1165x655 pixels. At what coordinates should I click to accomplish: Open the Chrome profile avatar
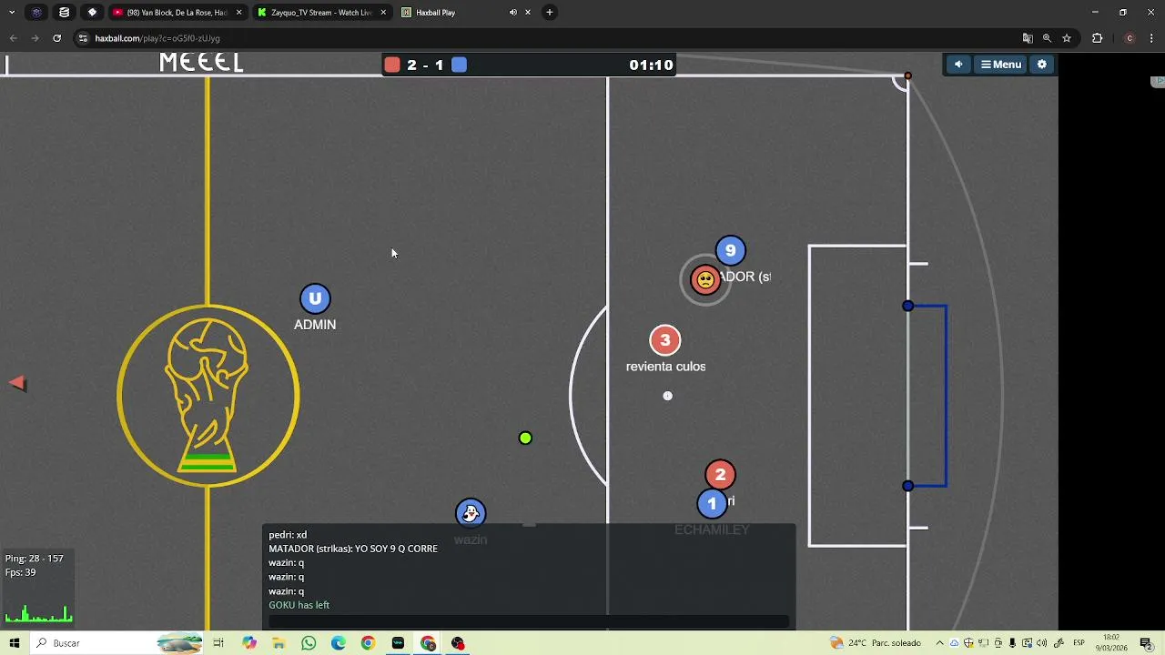(x=1130, y=38)
